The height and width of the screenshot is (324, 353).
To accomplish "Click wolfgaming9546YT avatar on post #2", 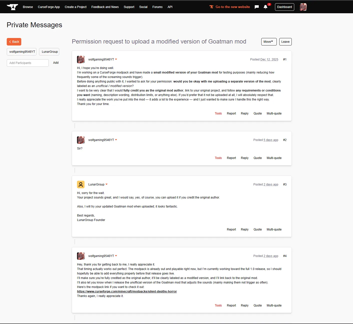I will coord(81,140).
